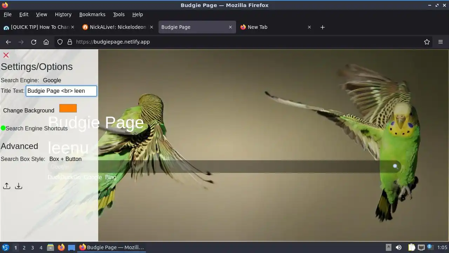
Task: Open the Firefox hamburger menu
Action: pos(441,42)
